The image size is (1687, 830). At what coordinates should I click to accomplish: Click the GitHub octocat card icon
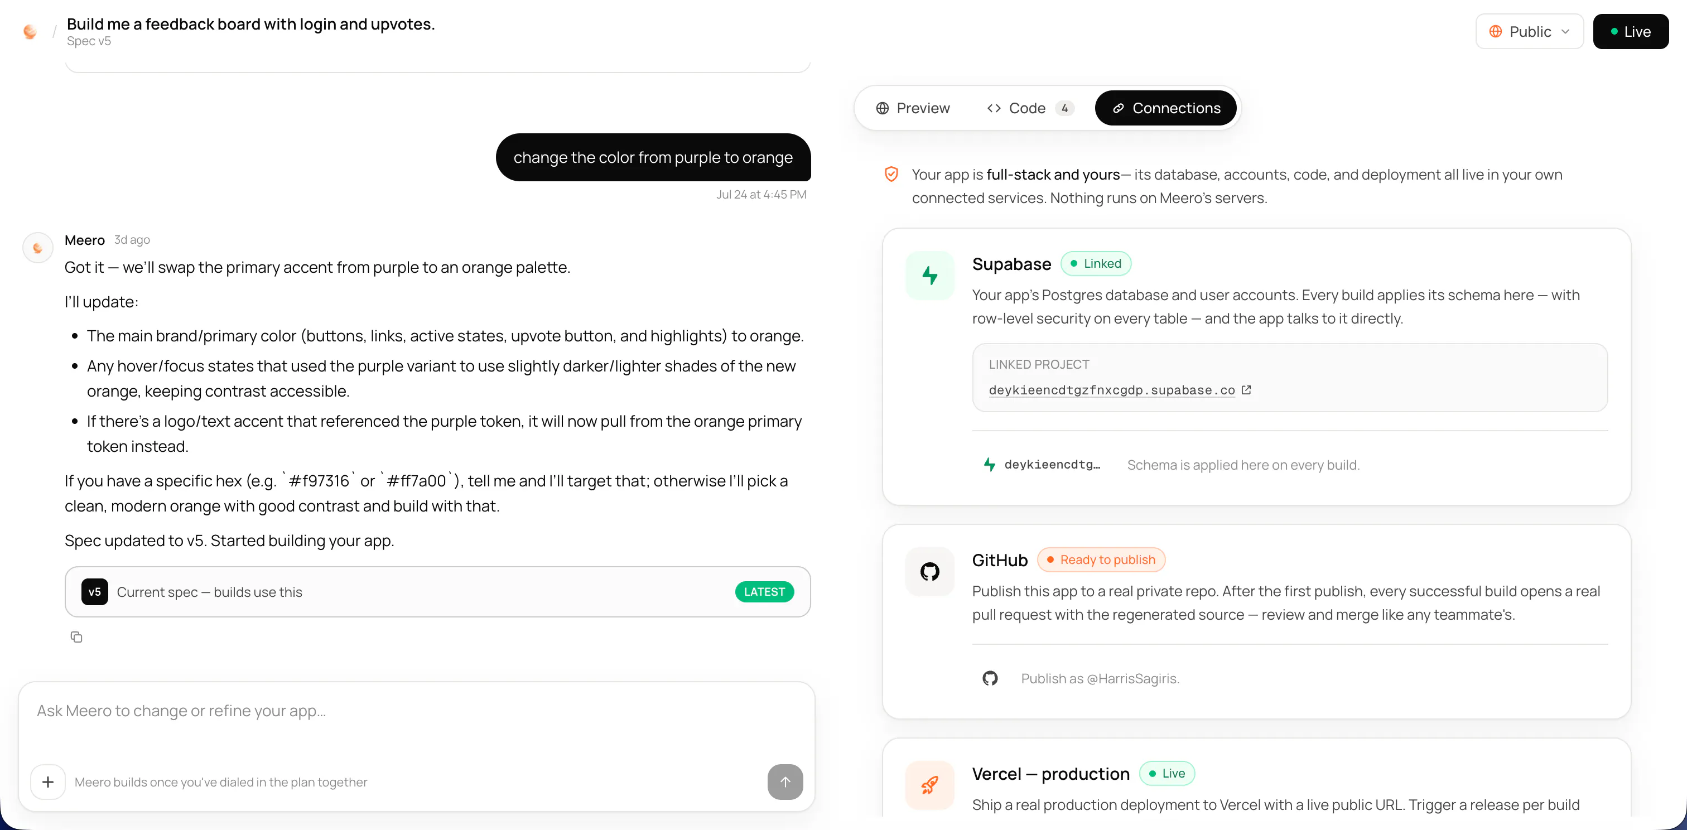[930, 571]
